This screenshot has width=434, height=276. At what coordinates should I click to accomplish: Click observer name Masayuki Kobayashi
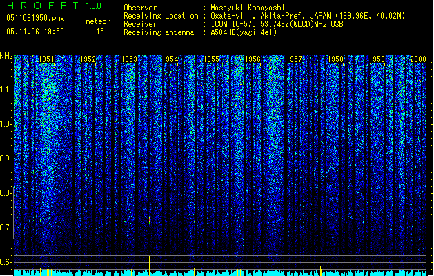tap(248, 8)
